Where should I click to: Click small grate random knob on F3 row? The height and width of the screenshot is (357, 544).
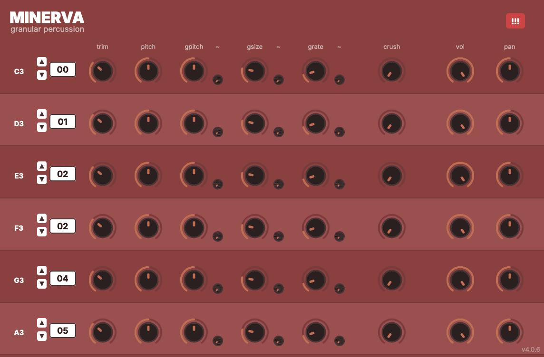[340, 236]
